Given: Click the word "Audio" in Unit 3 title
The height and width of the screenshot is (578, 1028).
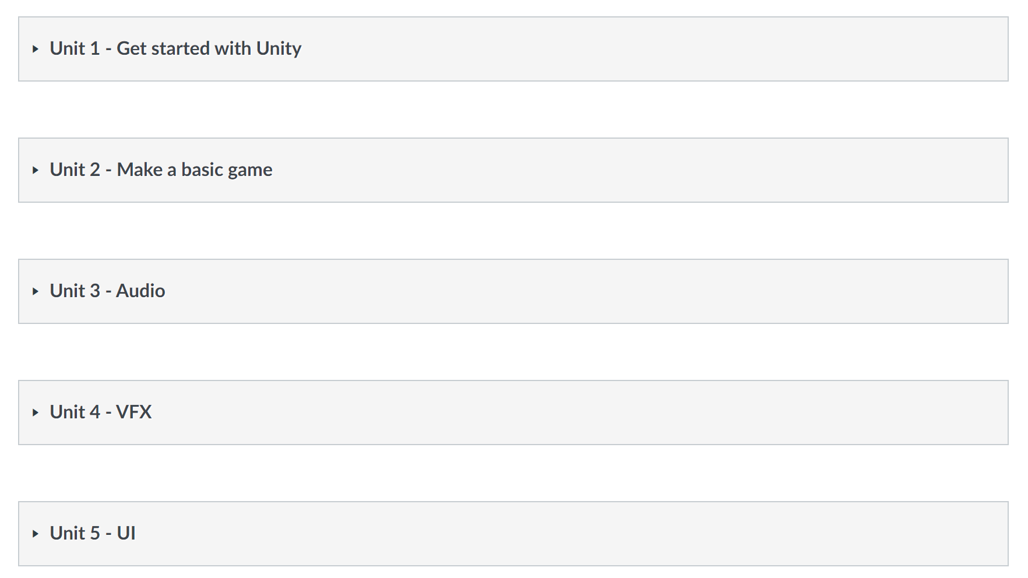Looking at the screenshot, I should click(x=140, y=291).
